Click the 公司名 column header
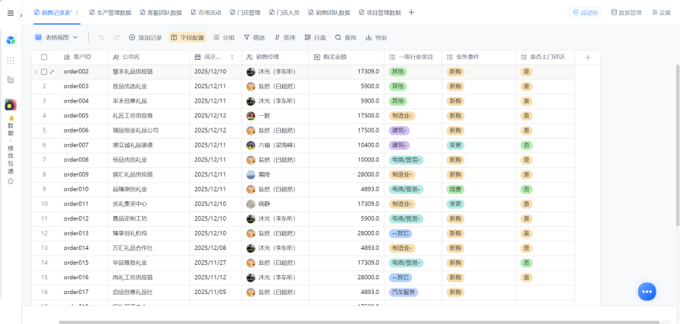 pos(149,58)
